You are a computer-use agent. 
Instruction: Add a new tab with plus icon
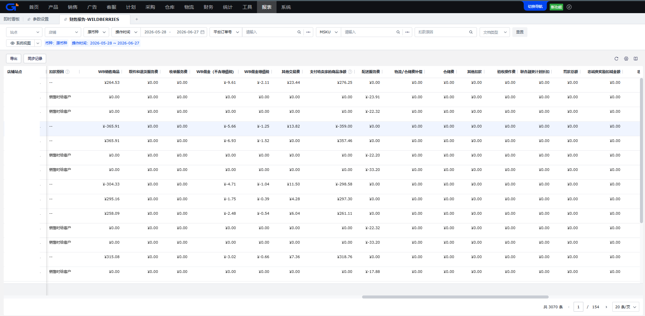[137, 19]
